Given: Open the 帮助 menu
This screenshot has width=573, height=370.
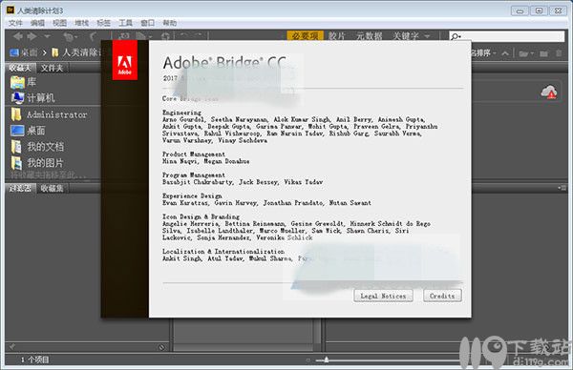Looking at the screenshot, I should pyautogui.click(x=170, y=23).
